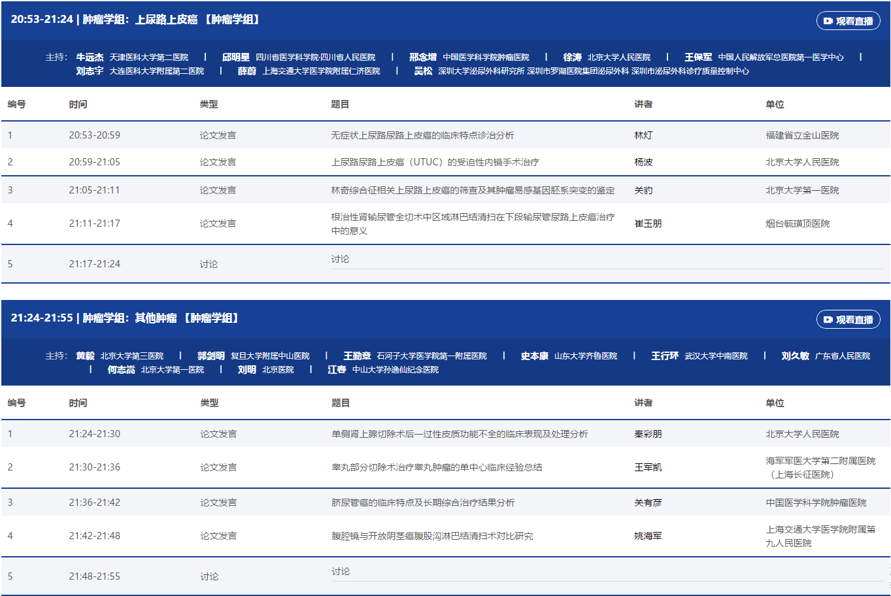Select the session title 20:53-21:24 肿瘤学组：上尿路上皮癌
This screenshot has height=596, width=891.
click(136, 20)
